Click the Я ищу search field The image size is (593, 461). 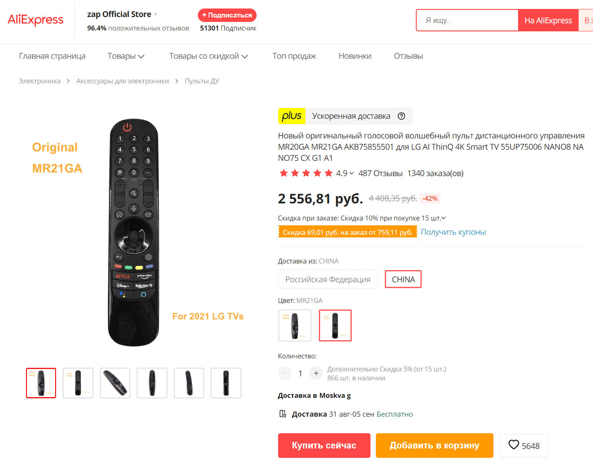(467, 20)
